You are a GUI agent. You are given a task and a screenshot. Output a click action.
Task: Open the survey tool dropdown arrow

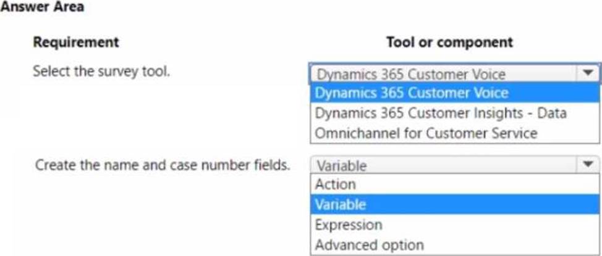coord(588,73)
